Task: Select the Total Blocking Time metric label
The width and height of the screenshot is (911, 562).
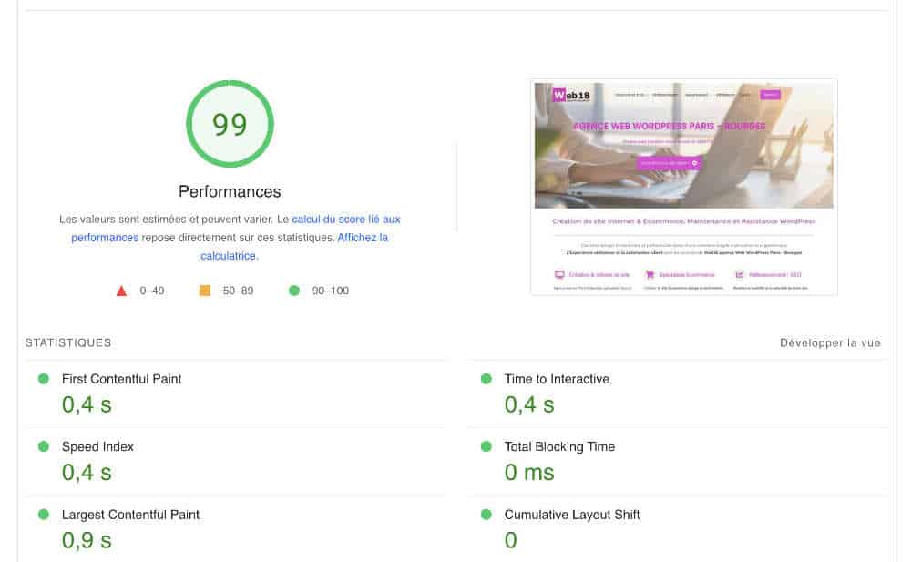Action: point(559,446)
